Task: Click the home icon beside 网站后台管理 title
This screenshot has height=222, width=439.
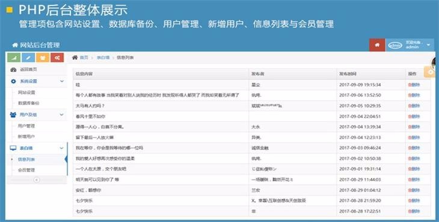Action: click(x=15, y=45)
